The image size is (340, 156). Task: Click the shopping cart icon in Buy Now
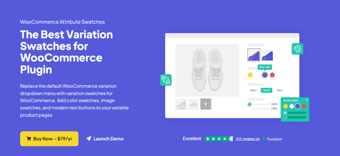coord(29,139)
